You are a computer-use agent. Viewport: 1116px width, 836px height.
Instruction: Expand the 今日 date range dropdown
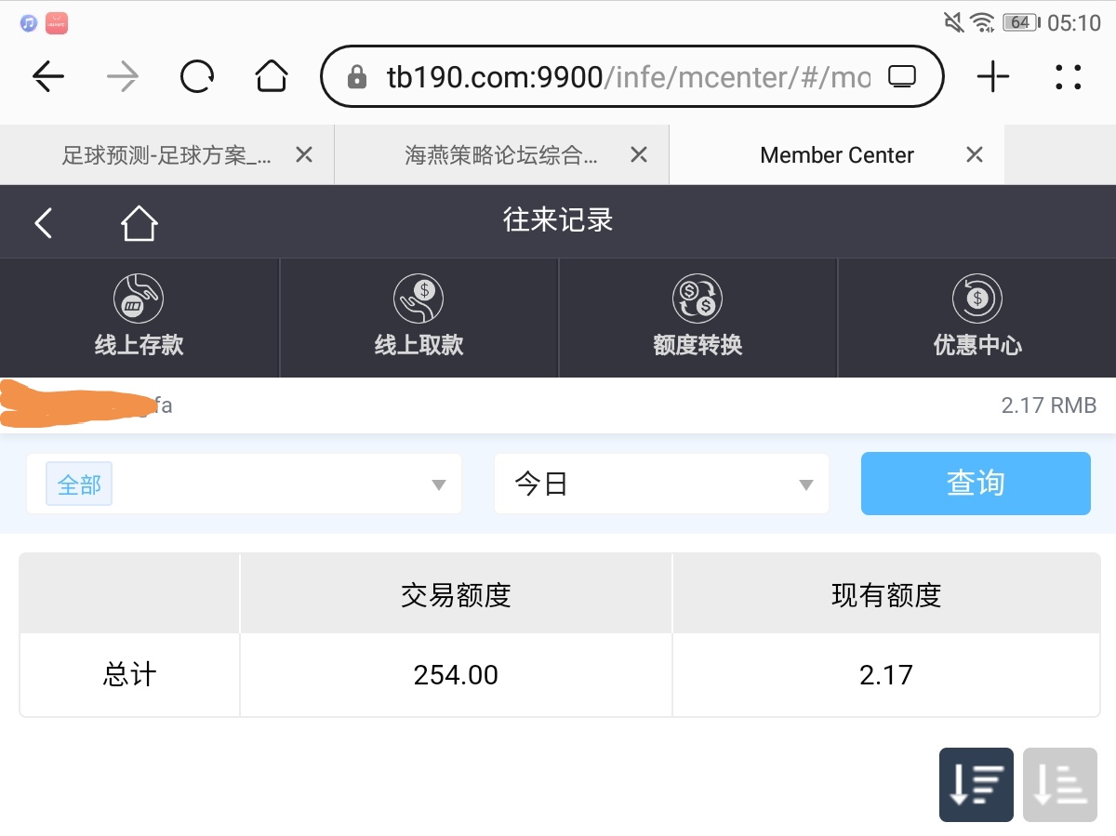(661, 484)
